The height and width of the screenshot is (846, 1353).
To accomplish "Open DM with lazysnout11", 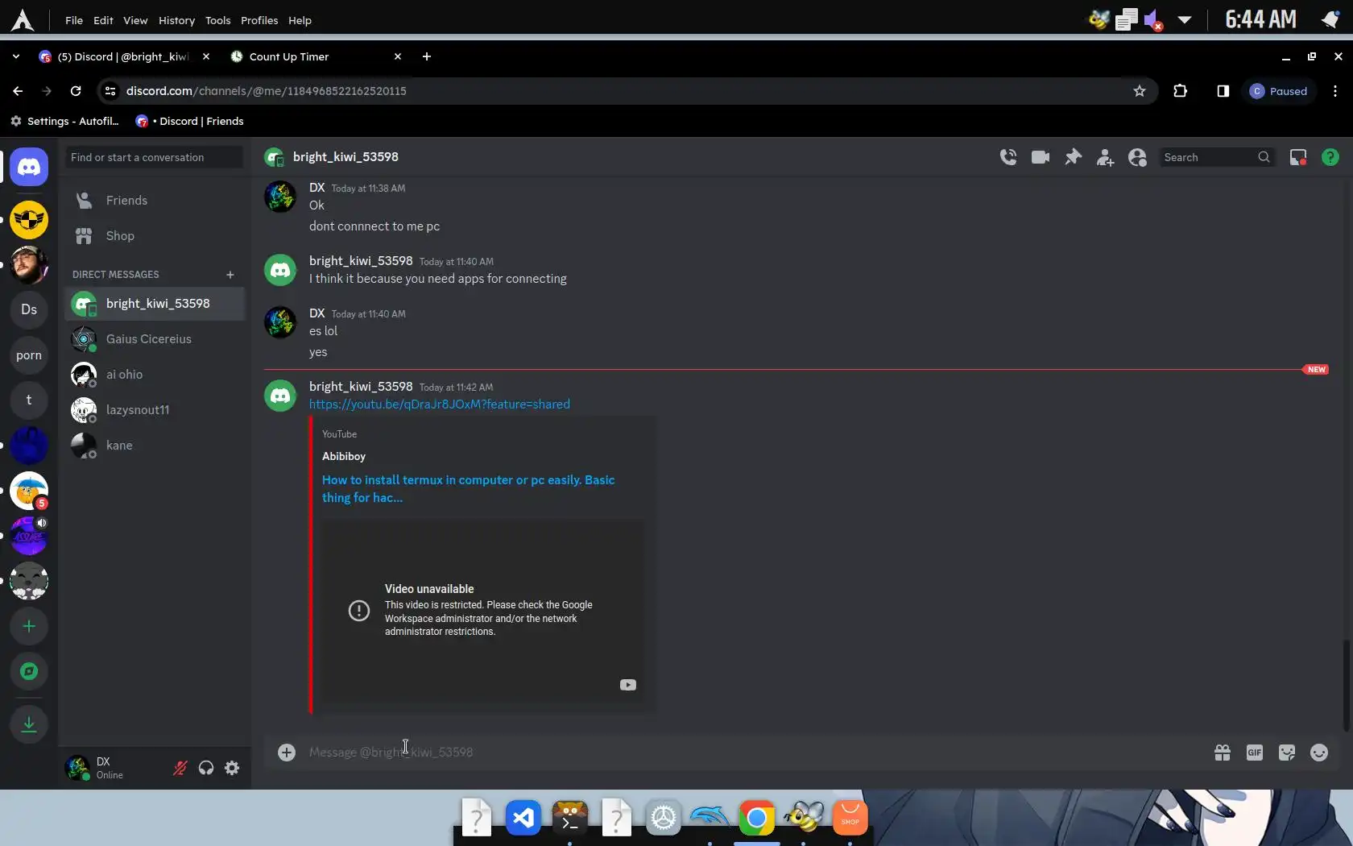I will pos(155,410).
